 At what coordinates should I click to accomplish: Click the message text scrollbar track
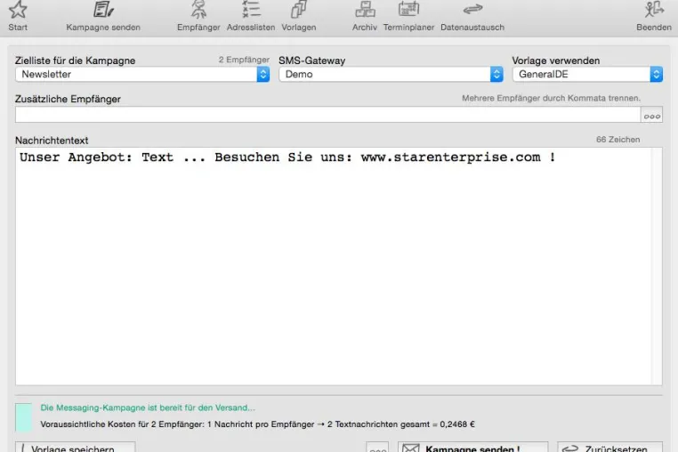pyautogui.click(x=657, y=266)
